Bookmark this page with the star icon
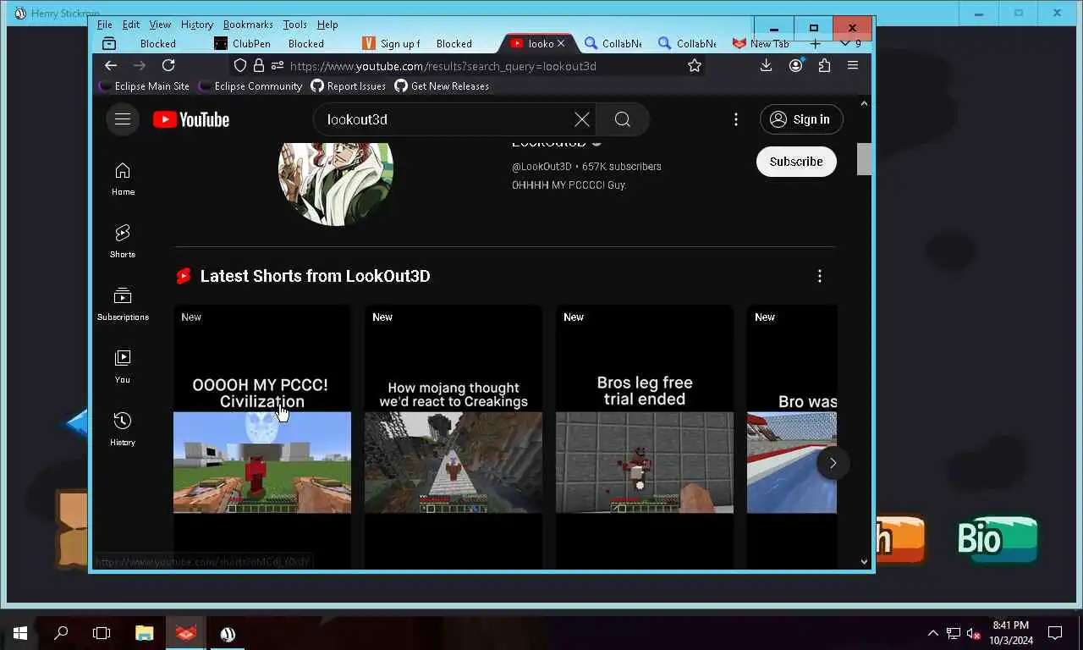Image resolution: width=1083 pixels, height=650 pixels. [x=695, y=65]
